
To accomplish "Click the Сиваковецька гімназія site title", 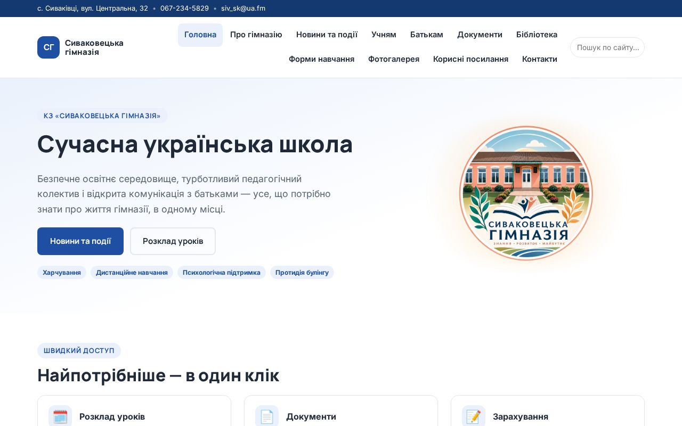I will point(94,47).
